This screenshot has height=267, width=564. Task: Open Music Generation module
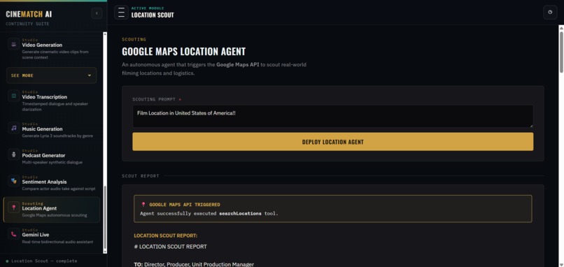click(x=52, y=130)
